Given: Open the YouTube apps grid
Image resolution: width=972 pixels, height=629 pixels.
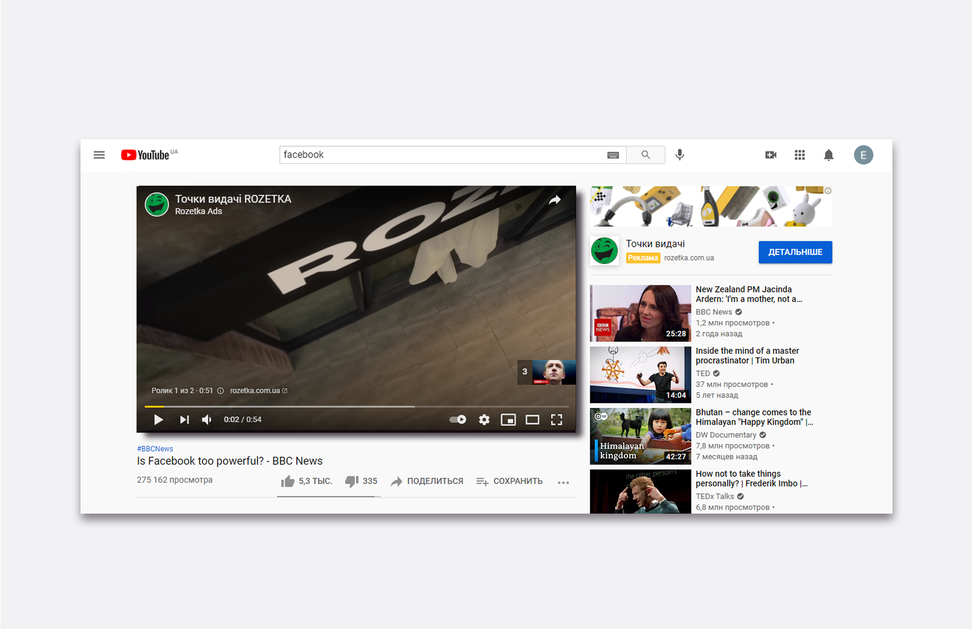Looking at the screenshot, I should 799,155.
